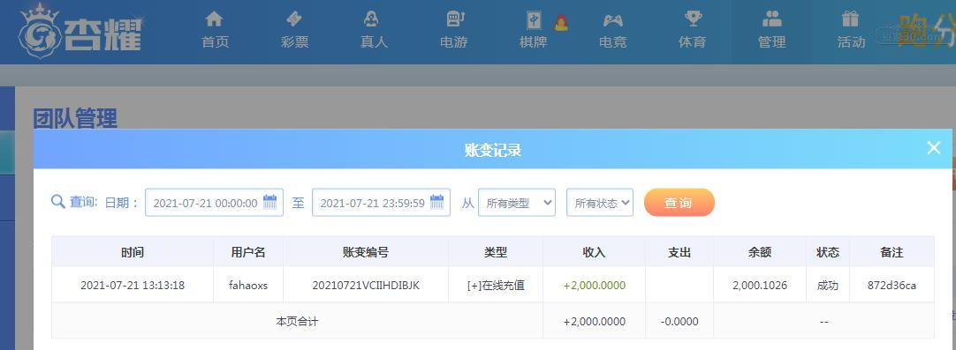Go to 棋牌 menu label

(x=533, y=42)
